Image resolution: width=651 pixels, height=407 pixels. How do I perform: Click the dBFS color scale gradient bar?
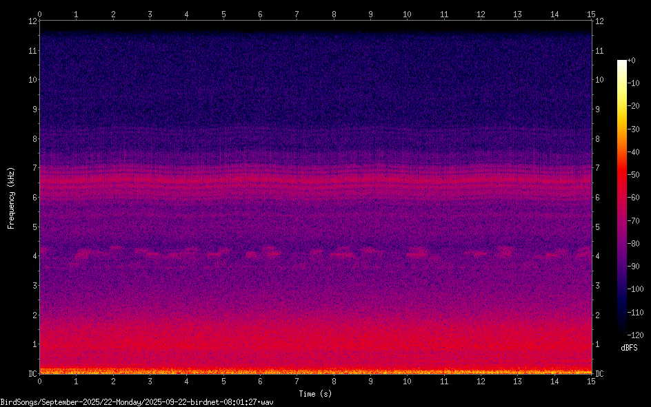pos(622,197)
